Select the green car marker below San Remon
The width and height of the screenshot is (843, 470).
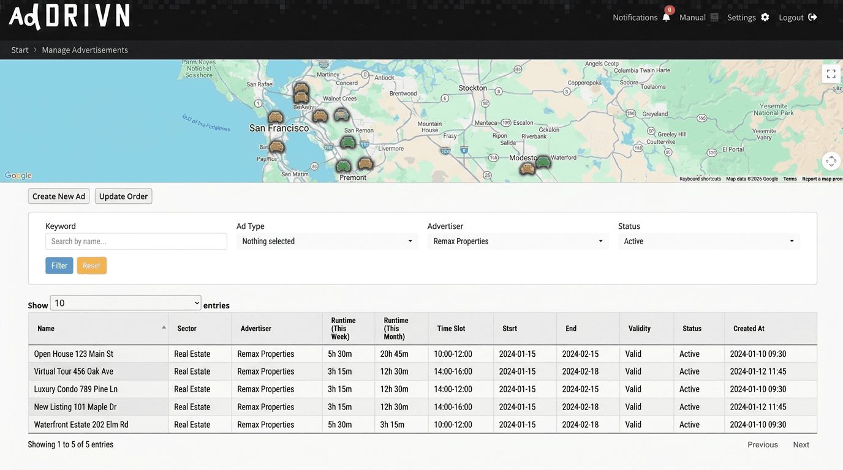click(347, 143)
